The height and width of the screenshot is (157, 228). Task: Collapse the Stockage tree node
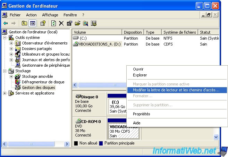click(x=5, y=71)
